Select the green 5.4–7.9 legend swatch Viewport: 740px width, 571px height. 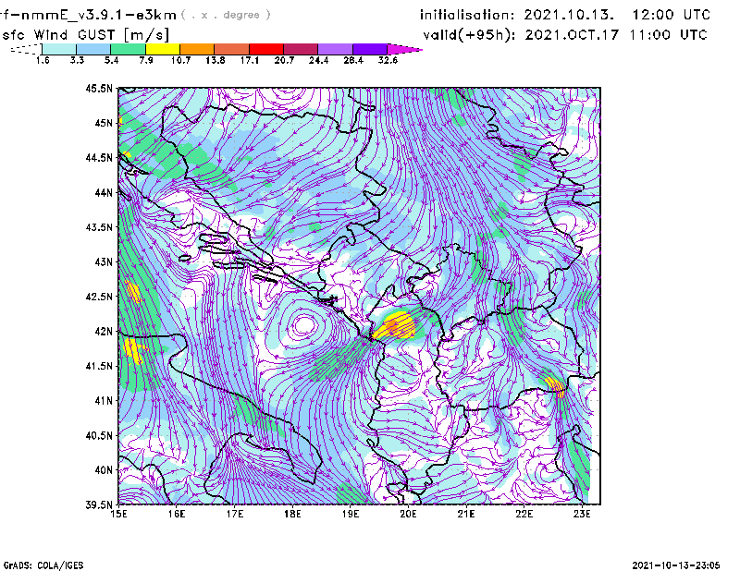click(128, 49)
